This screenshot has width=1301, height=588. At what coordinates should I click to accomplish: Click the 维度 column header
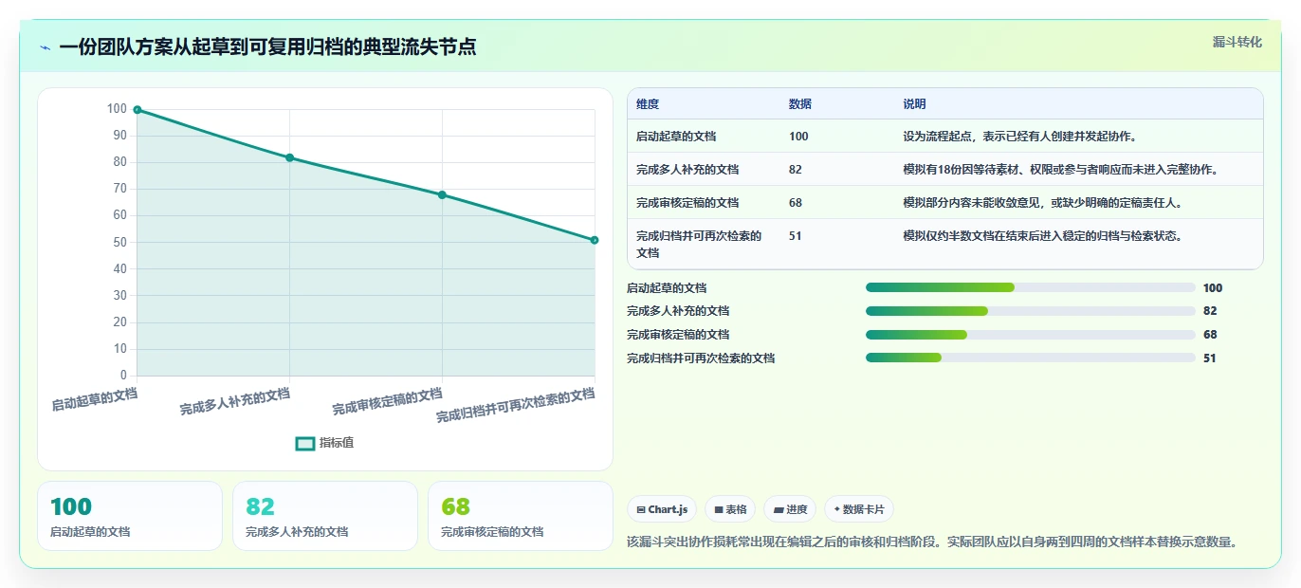pyautogui.click(x=648, y=104)
